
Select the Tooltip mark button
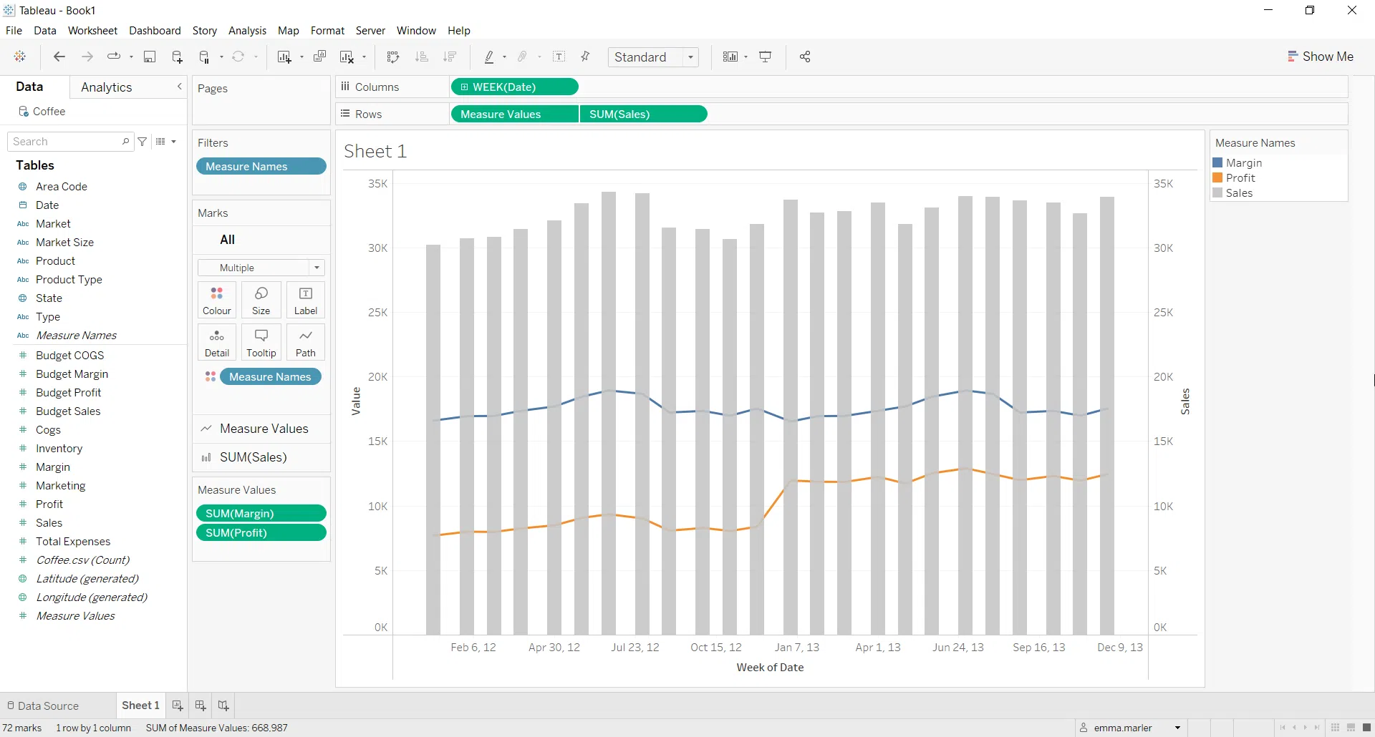pos(261,342)
